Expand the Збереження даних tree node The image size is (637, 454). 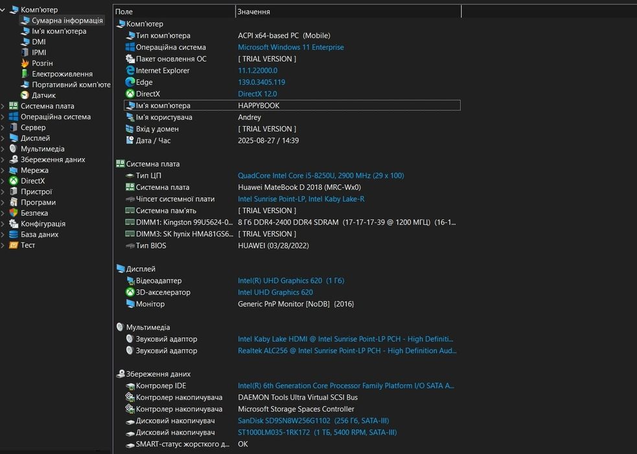3,160
